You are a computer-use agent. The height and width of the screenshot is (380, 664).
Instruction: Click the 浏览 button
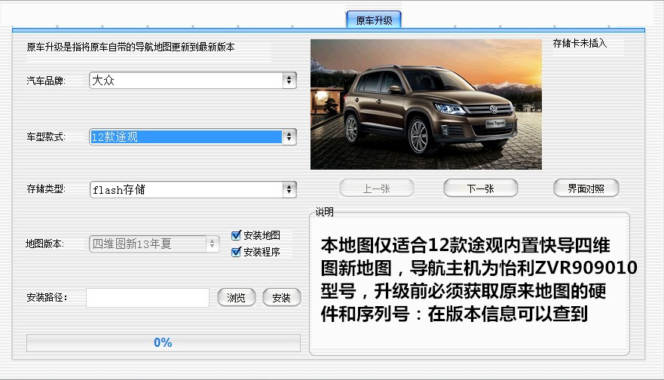pyautogui.click(x=237, y=297)
